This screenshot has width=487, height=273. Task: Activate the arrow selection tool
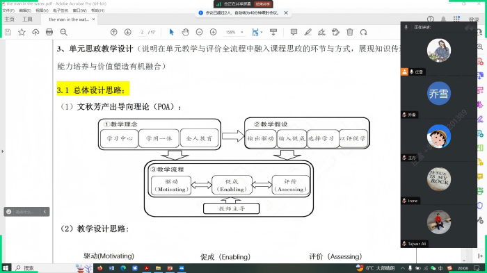click(171, 32)
